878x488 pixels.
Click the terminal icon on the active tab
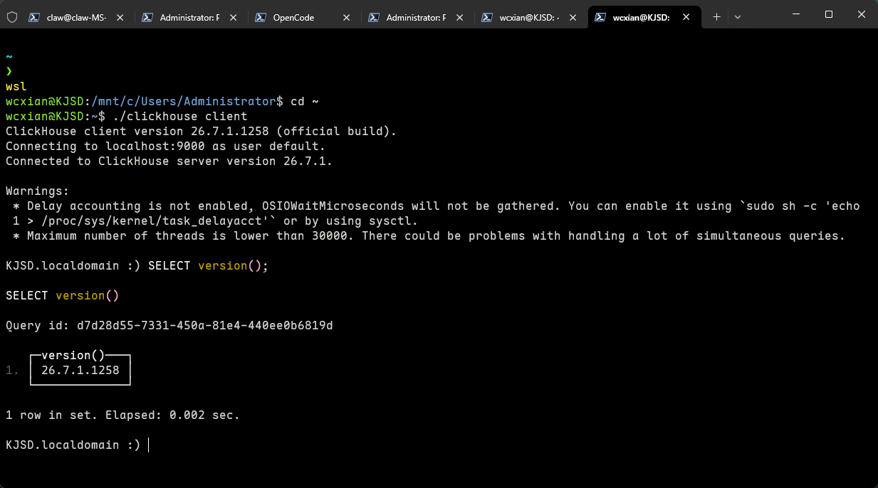(600, 17)
